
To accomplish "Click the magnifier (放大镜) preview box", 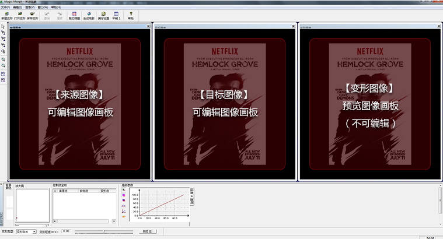I will pyautogui.click(x=33, y=205).
